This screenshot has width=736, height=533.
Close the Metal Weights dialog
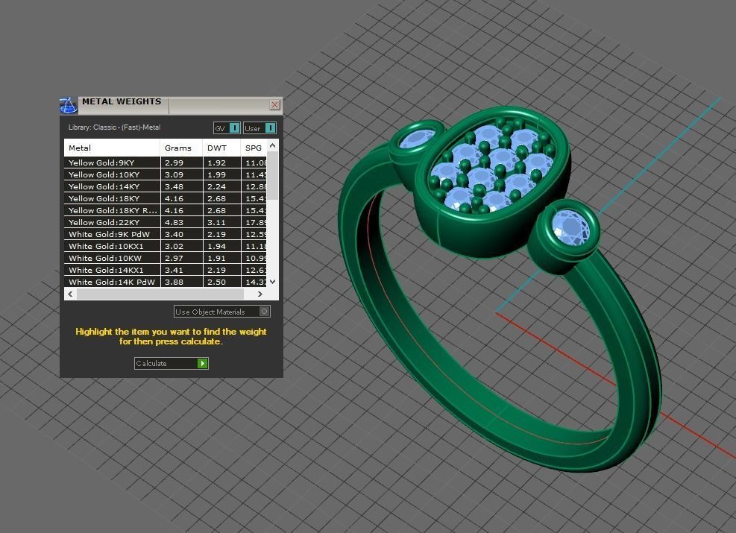(x=275, y=104)
